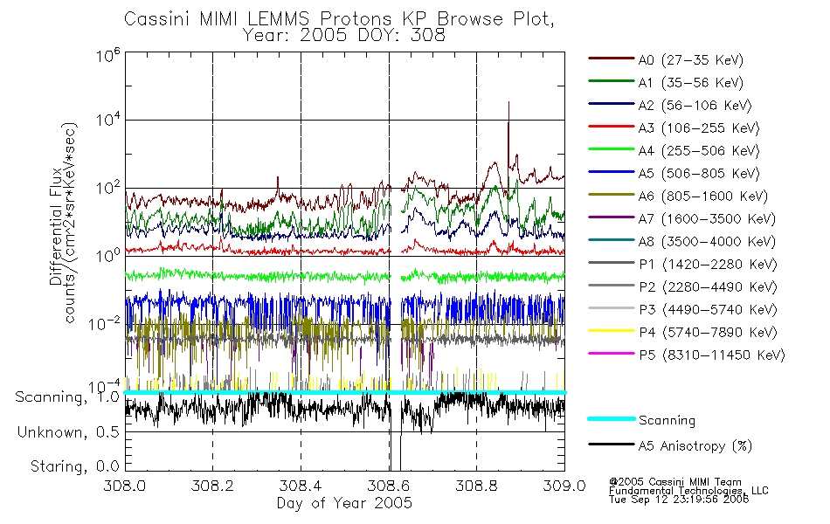Click the A7 (1600-3500 KeV) legend label
830x524 pixels.
coord(707,219)
